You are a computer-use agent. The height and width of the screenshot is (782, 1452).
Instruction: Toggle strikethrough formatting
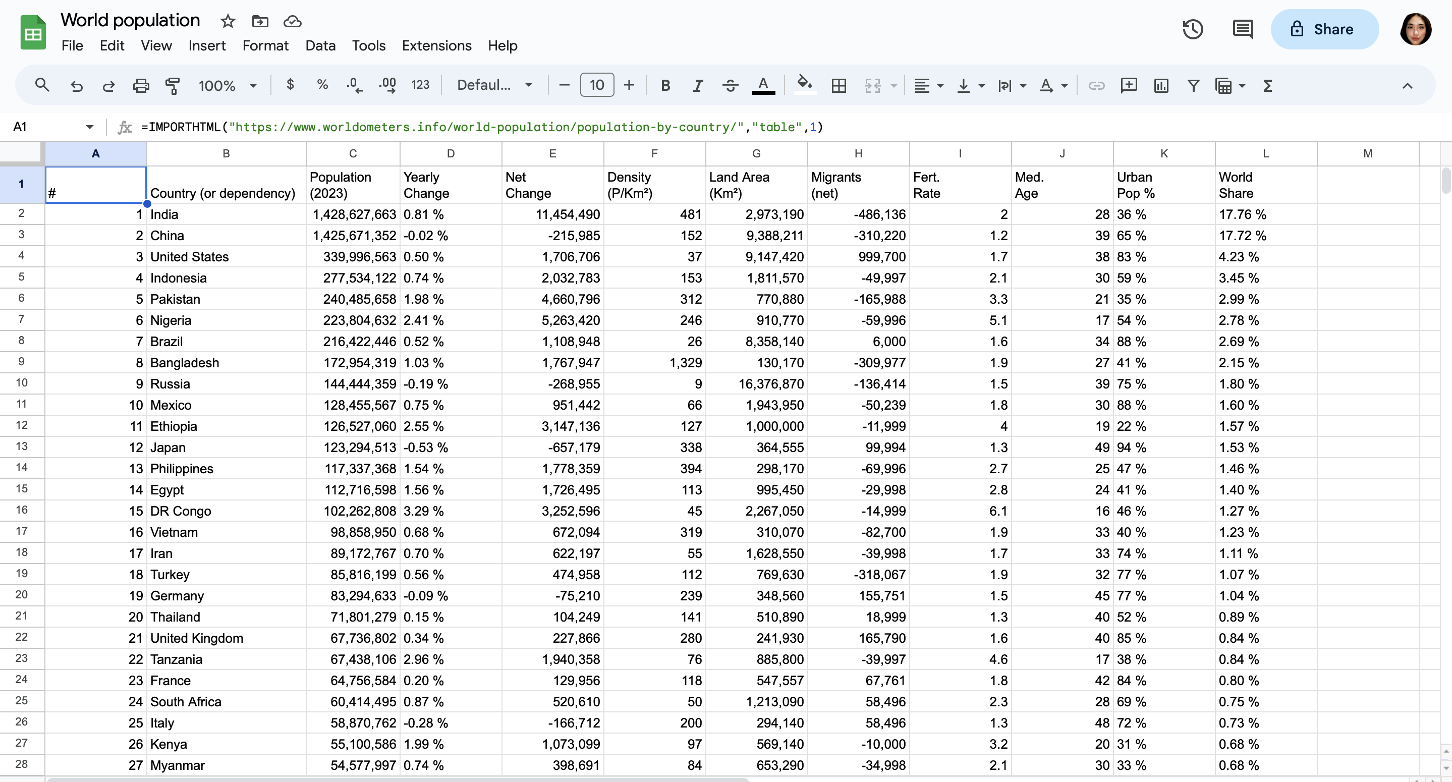(730, 85)
